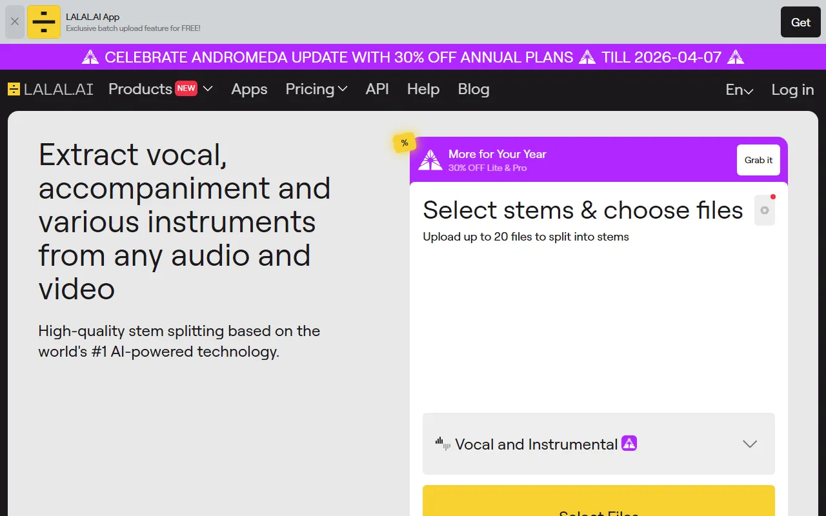This screenshot has width=826, height=516.
Task: Open the Help section
Action: 423,89
